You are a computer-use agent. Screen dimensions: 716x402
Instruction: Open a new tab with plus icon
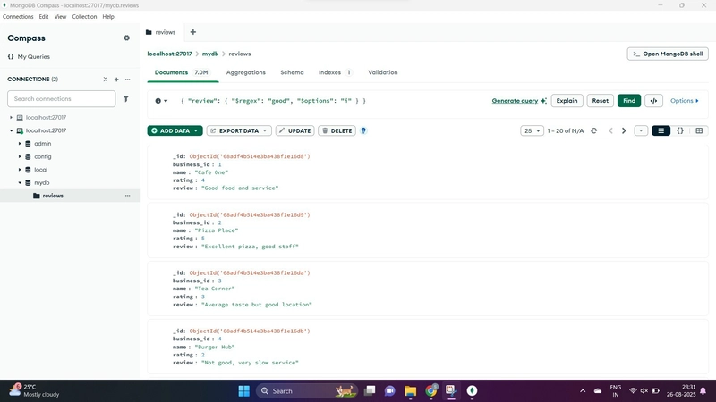(x=193, y=32)
